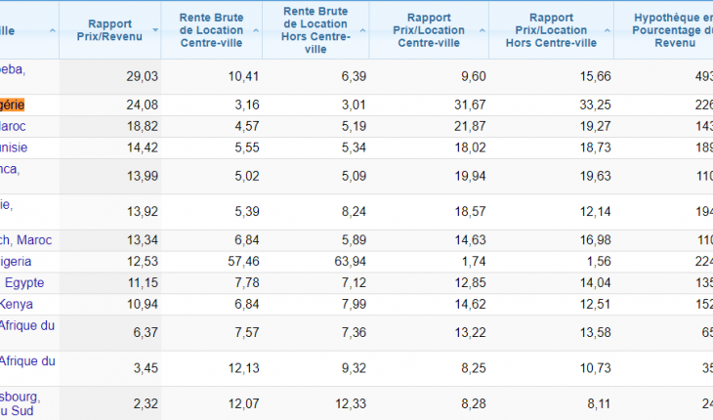Screen dimensions: 713x420
Task: Select the 33,25 cell in the Algérie row
Action: [595, 105]
